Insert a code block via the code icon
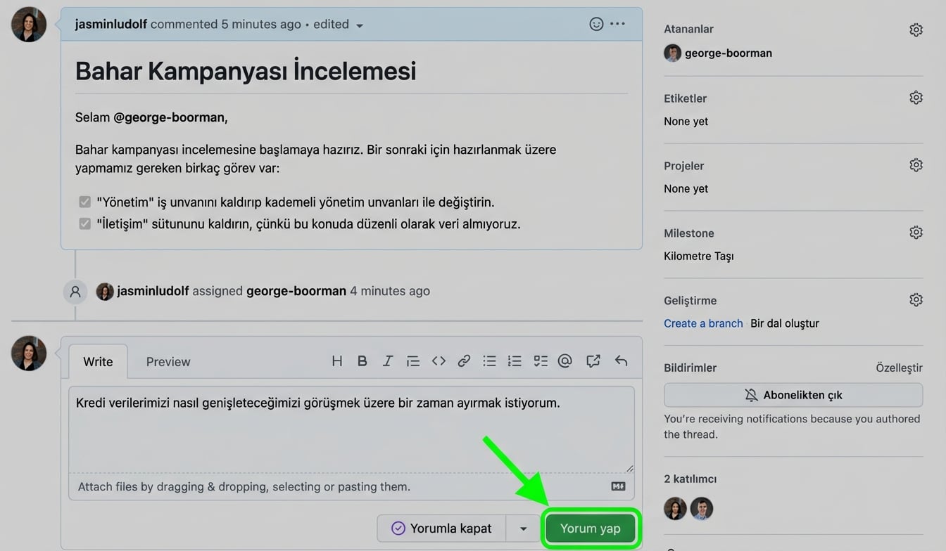This screenshot has height=551, width=946. click(439, 361)
